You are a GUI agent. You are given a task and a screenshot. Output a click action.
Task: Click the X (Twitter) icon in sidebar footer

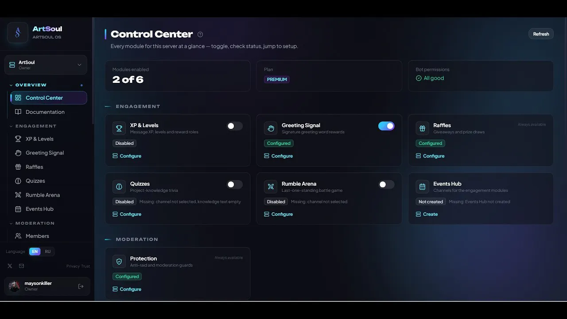point(10,266)
